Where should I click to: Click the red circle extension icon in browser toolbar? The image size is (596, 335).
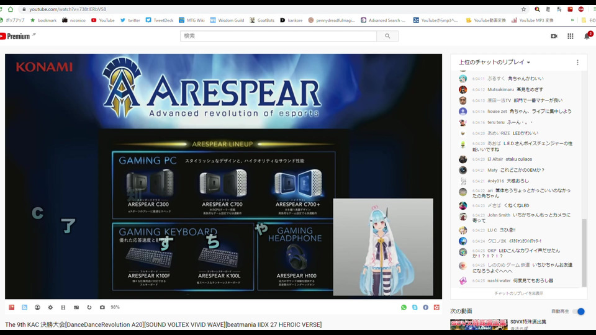[581, 9]
